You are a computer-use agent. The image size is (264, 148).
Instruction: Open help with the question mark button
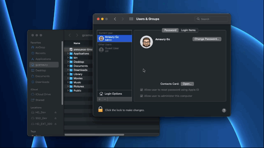click(x=224, y=110)
